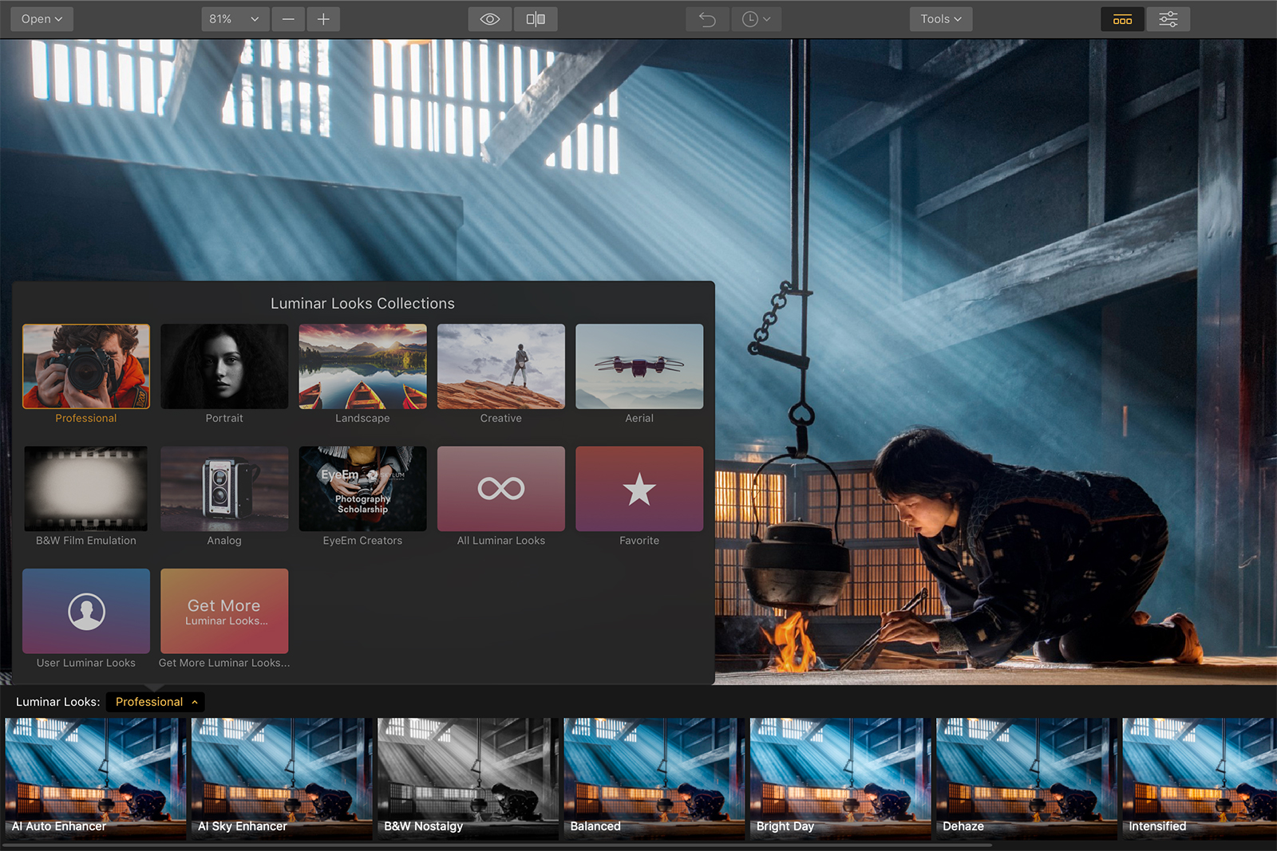This screenshot has height=851, width=1277.
Task: Select the Professional looks collection
Action: [x=86, y=367]
